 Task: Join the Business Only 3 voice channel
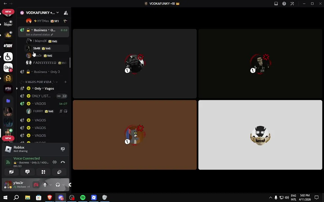[44, 72]
